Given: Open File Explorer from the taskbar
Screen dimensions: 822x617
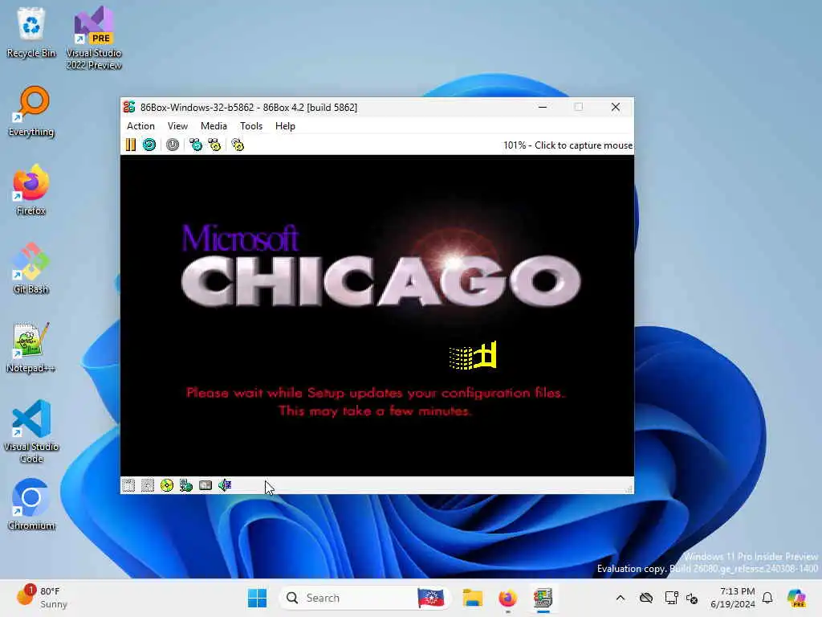Looking at the screenshot, I should pyautogui.click(x=472, y=598).
